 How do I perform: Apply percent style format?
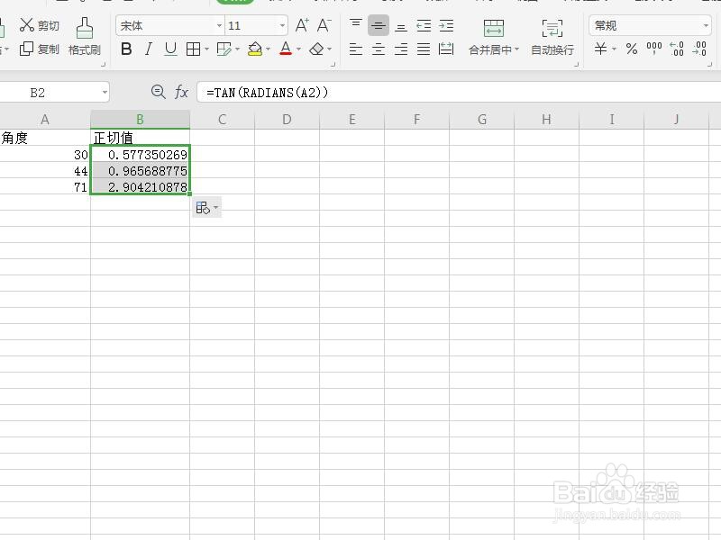coord(632,49)
